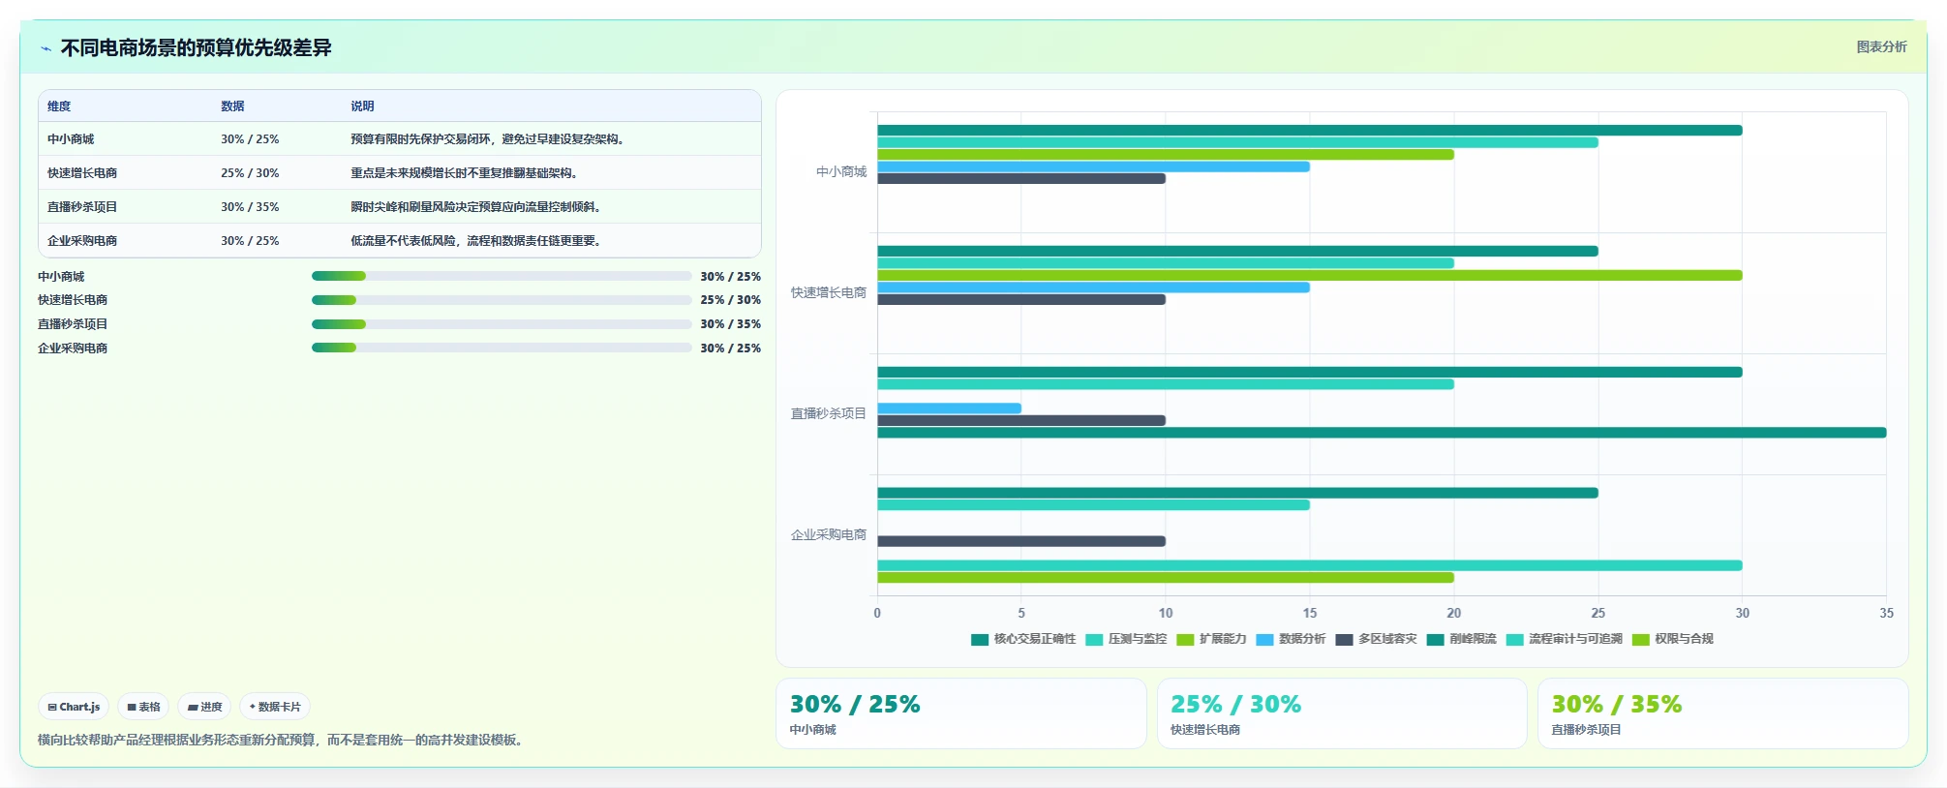Click the 30% / 35% value beside the progress bar
The image size is (1947, 788).
(731, 324)
